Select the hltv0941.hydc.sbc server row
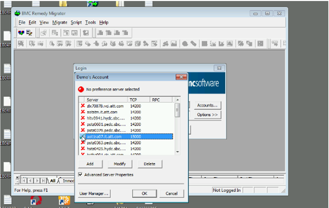This screenshot has width=329, height=208. [x=126, y=118]
